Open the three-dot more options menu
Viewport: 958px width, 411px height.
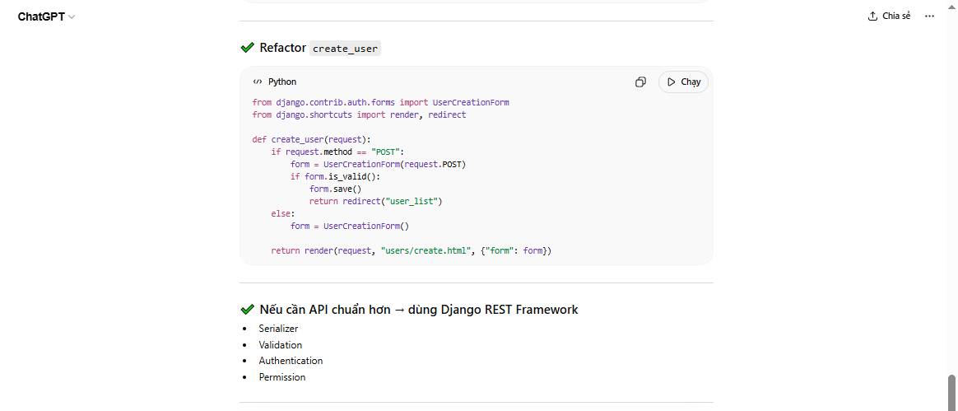[930, 16]
